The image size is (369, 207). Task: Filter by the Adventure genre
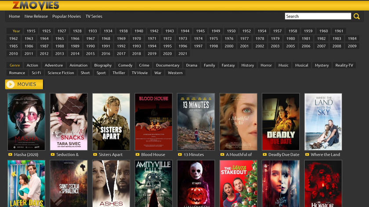coord(54,65)
